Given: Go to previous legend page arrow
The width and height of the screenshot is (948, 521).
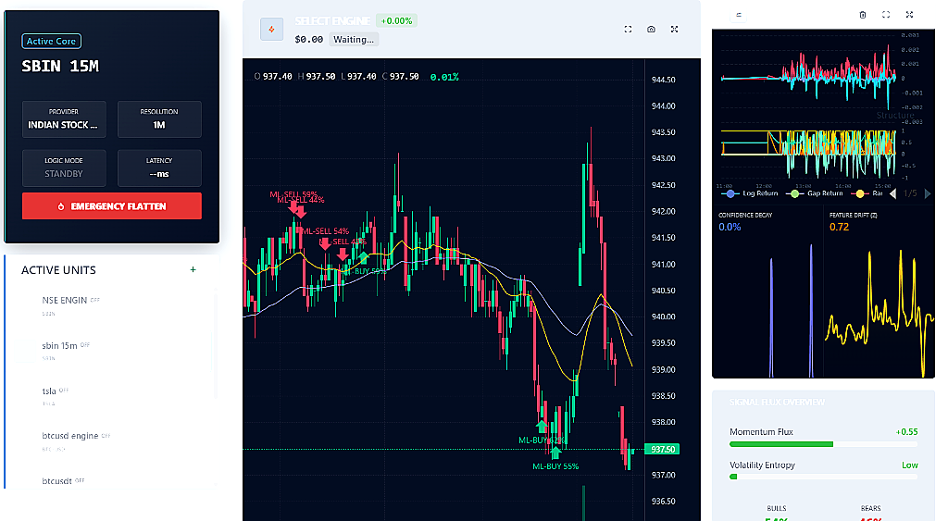Looking at the screenshot, I should [x=893, y=193].
